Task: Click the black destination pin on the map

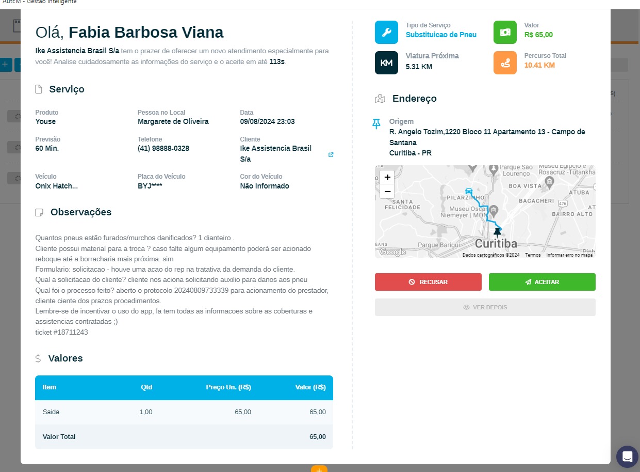Action: [x=497, y=233]
